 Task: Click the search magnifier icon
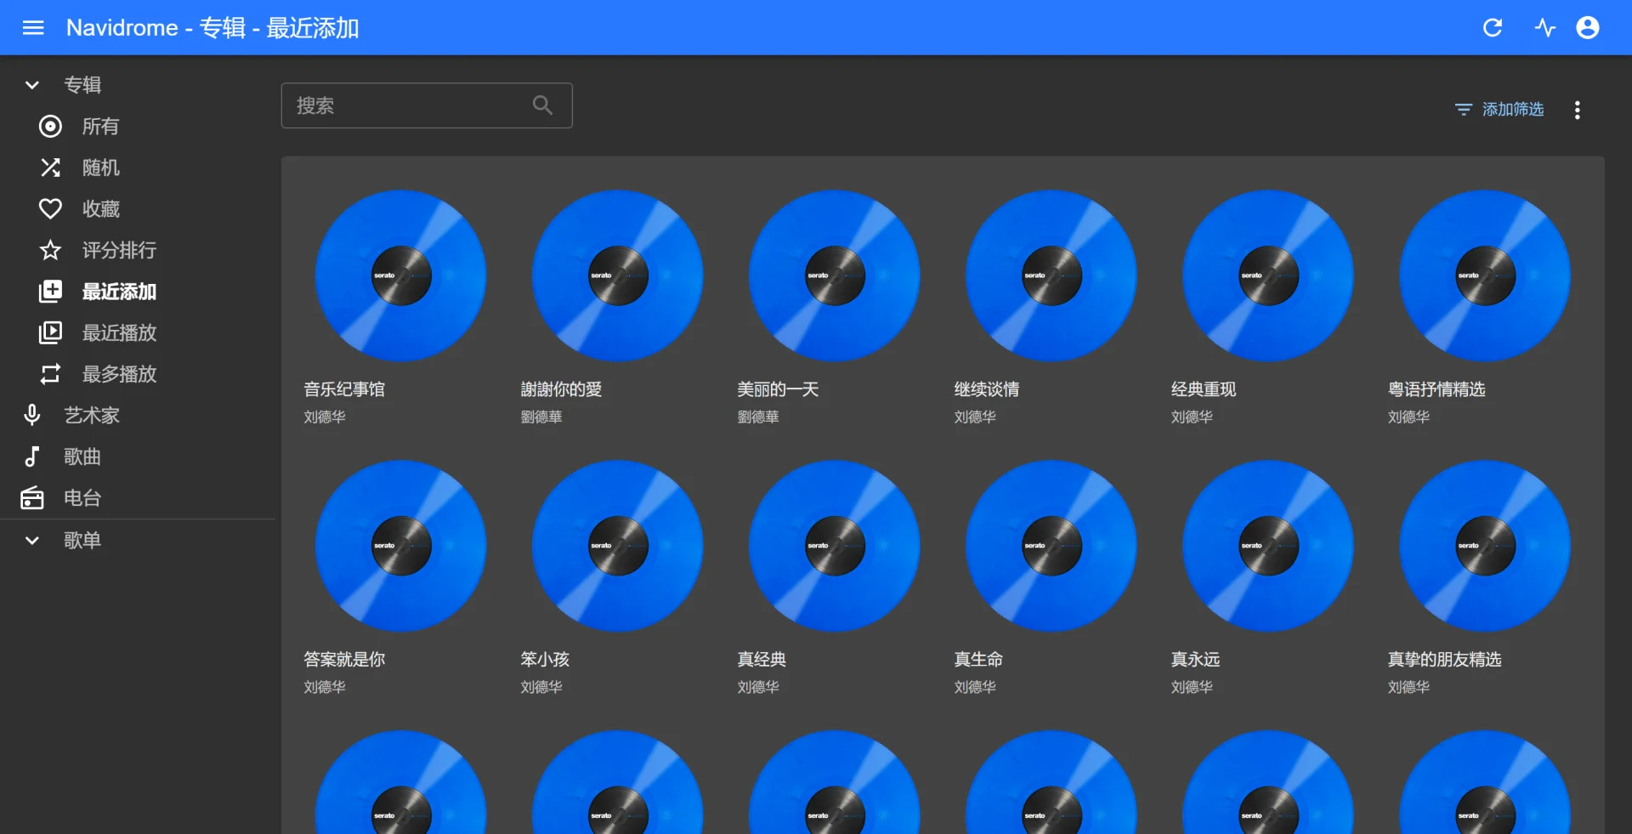pyautogui.click(x=542, y=105)
